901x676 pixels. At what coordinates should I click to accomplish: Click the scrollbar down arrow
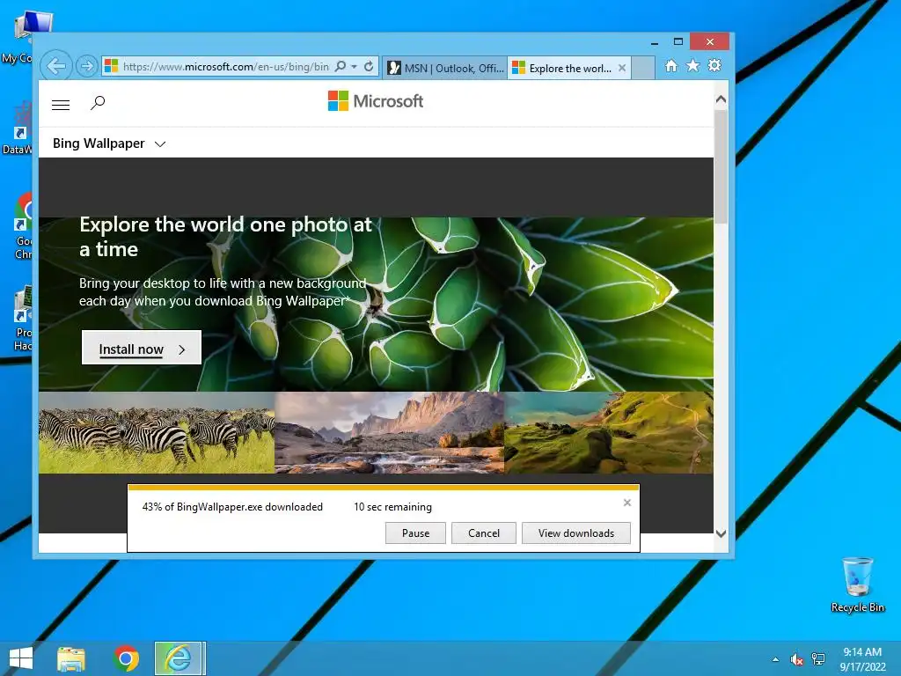722,533
